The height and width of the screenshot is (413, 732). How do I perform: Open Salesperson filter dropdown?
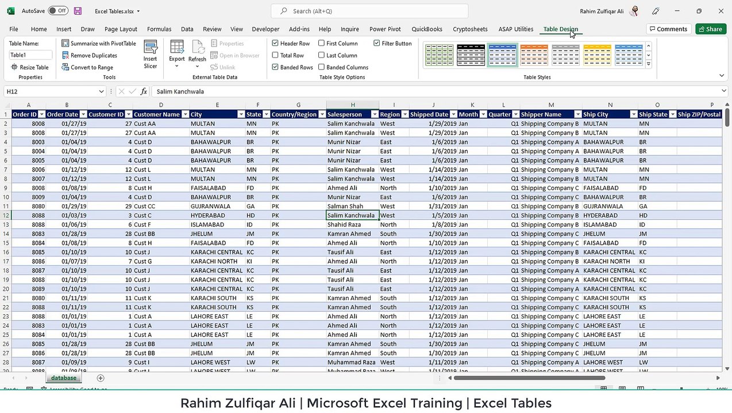coord(374,115)
